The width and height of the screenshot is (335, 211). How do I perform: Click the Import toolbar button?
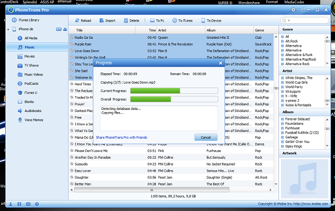coord(107,20)
